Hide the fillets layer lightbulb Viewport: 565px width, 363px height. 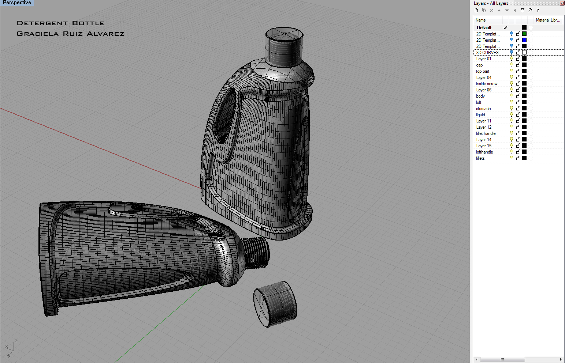512,158
